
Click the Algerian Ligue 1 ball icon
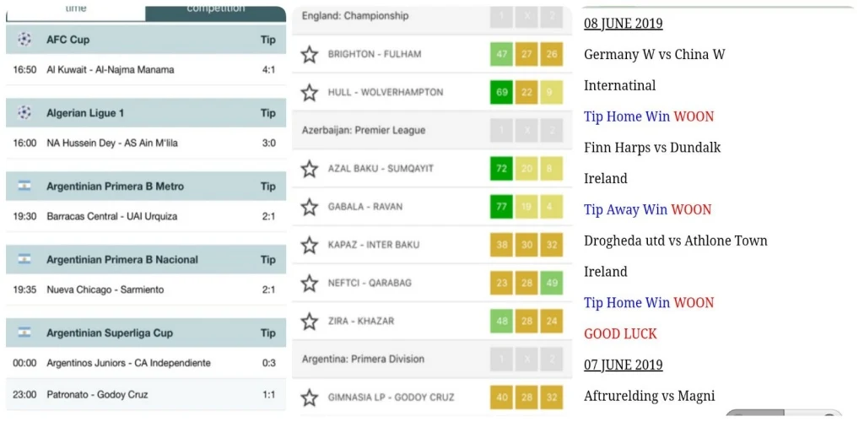tap(24, 113)
